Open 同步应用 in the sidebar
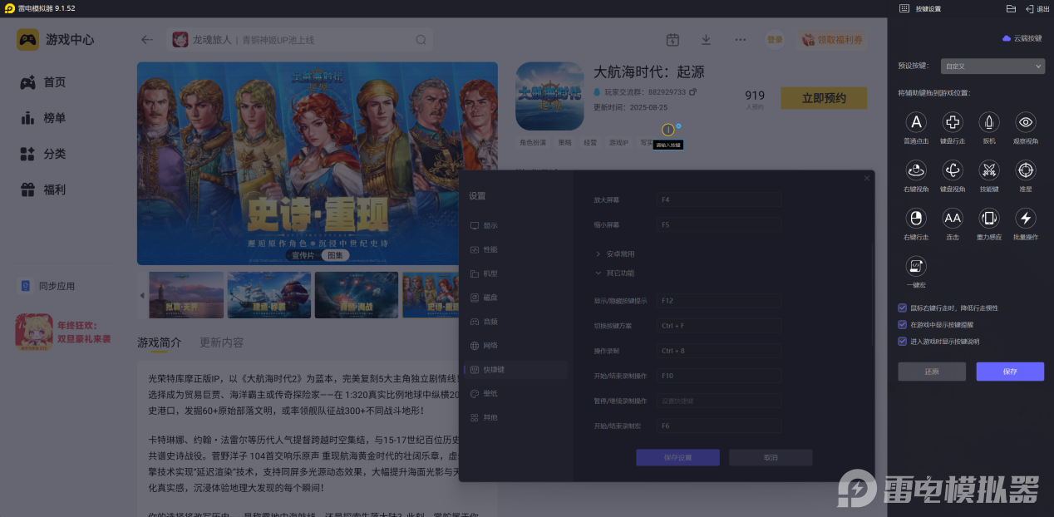This screenshot has height=517, width=1054. click(48, 286)
